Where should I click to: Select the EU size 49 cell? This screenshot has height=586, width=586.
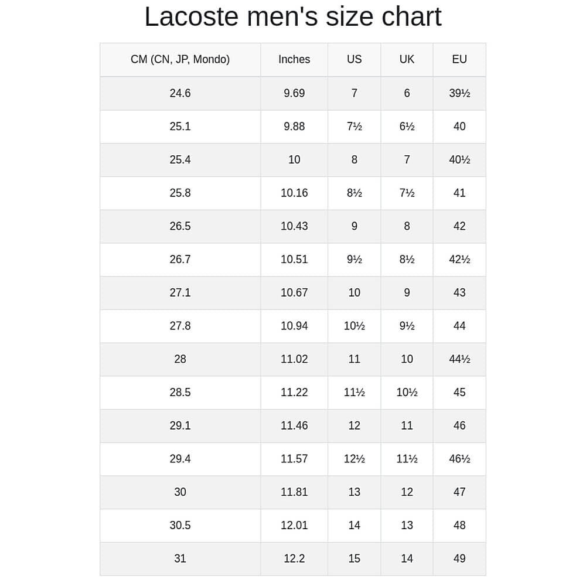click(x=459, y=558)
